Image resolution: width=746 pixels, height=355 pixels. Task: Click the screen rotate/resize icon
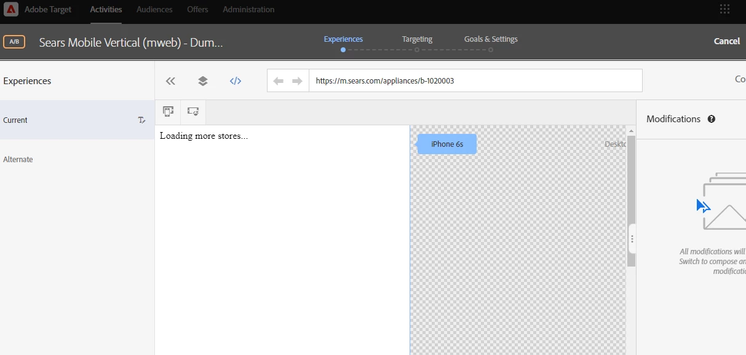(x=193, y=112)
